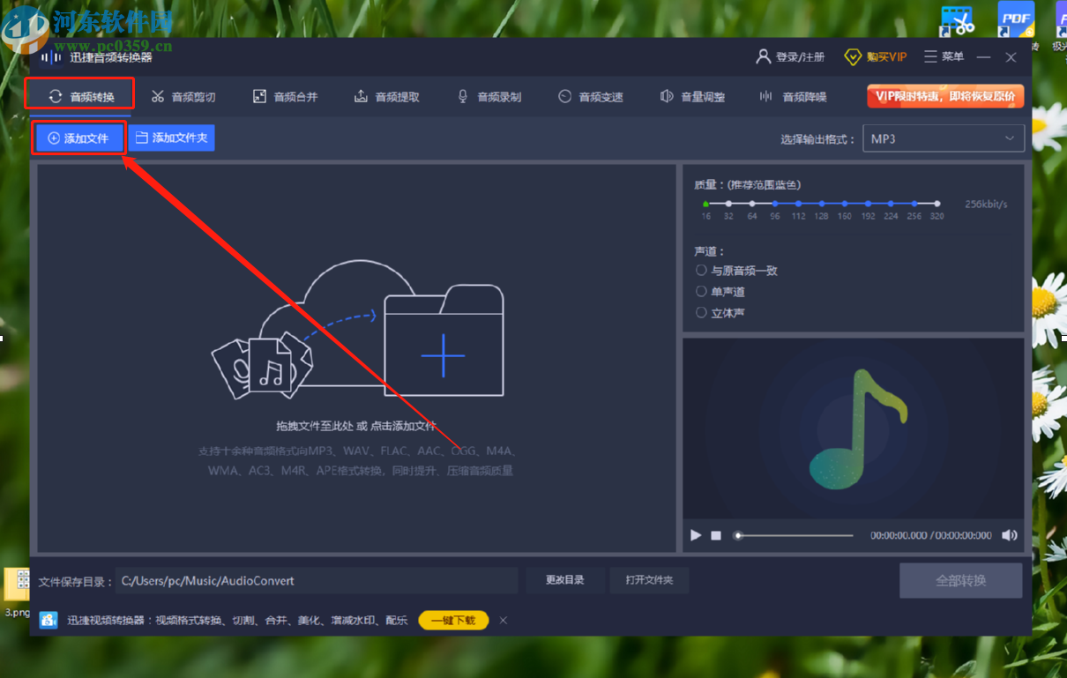This screenshot has height=678, width=1067.
Task: Switch to the 音频转换 tab
Action: (x=81, y=96)
